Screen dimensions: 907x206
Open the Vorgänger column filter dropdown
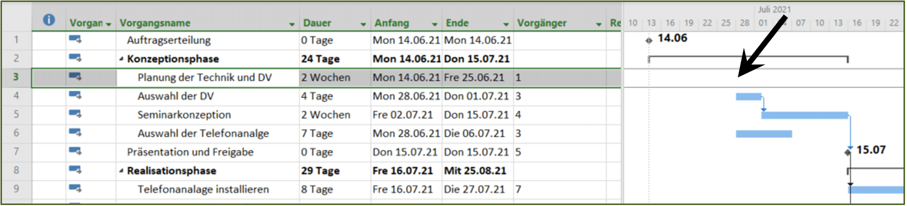click(599, 24)
